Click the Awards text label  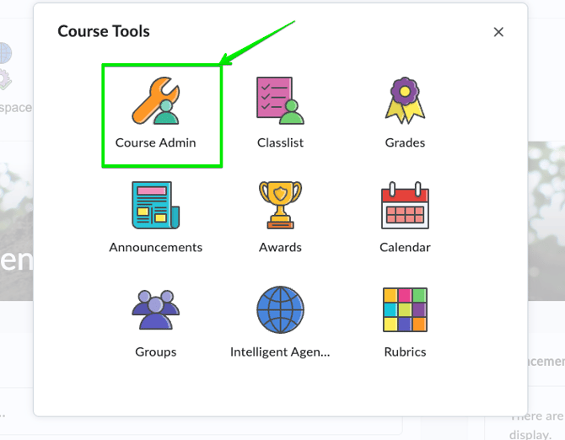280,247
